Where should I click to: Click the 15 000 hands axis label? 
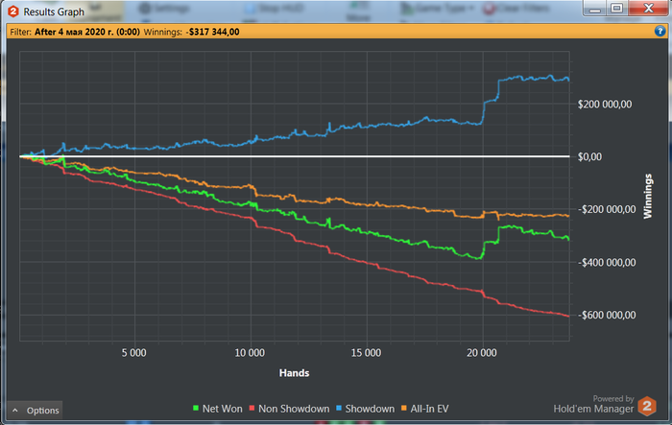pos(366,353)
